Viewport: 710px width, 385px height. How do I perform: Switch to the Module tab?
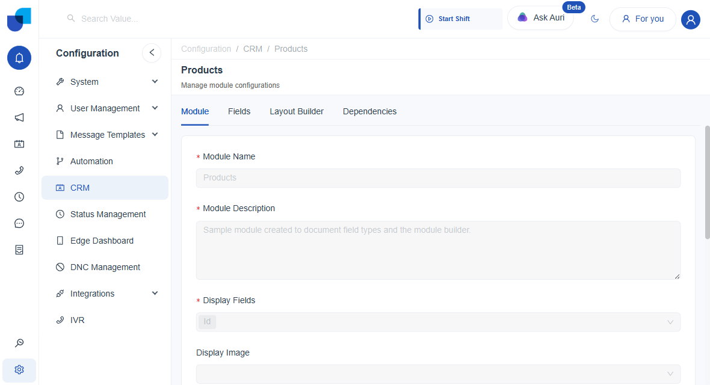click(x=195, y=111)
